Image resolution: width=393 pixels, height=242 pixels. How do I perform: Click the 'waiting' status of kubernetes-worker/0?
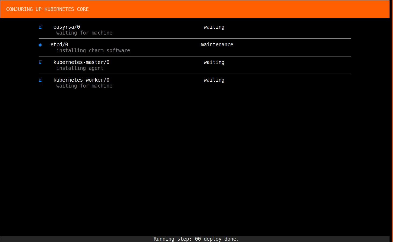pos(214,80)
